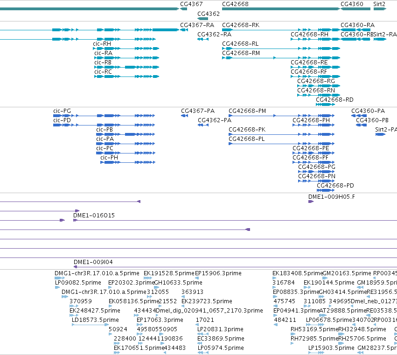Click protein CG42668-PM label
The width and height of the screenshot is (397, 355).
[247, 111]
